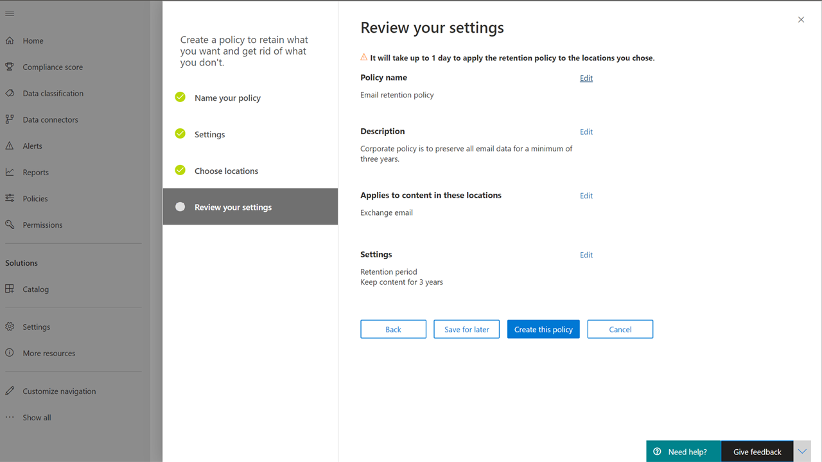Click green checkmark beside Name your policy
Viewport: 822px width, 462px height.
pos(180,98)
